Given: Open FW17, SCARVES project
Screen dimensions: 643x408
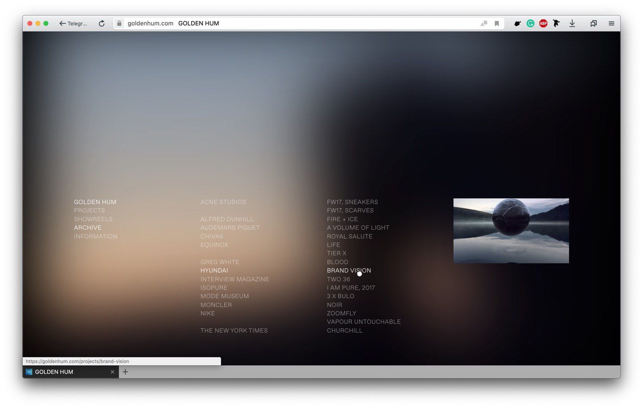Looking at the screenshot, I should coord(351,211).
